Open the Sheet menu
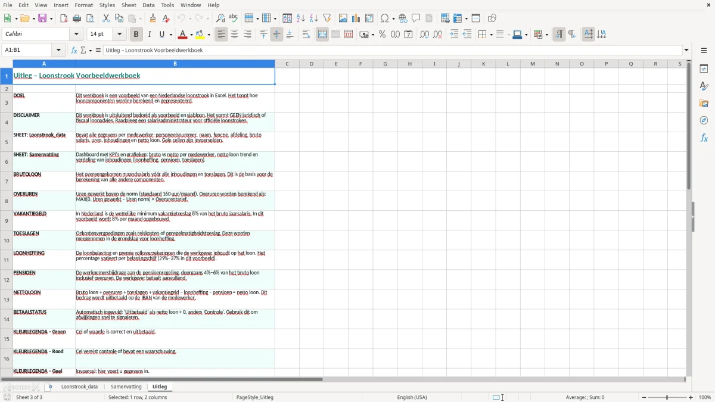This screenshot has width=715, height=402. 129,5
